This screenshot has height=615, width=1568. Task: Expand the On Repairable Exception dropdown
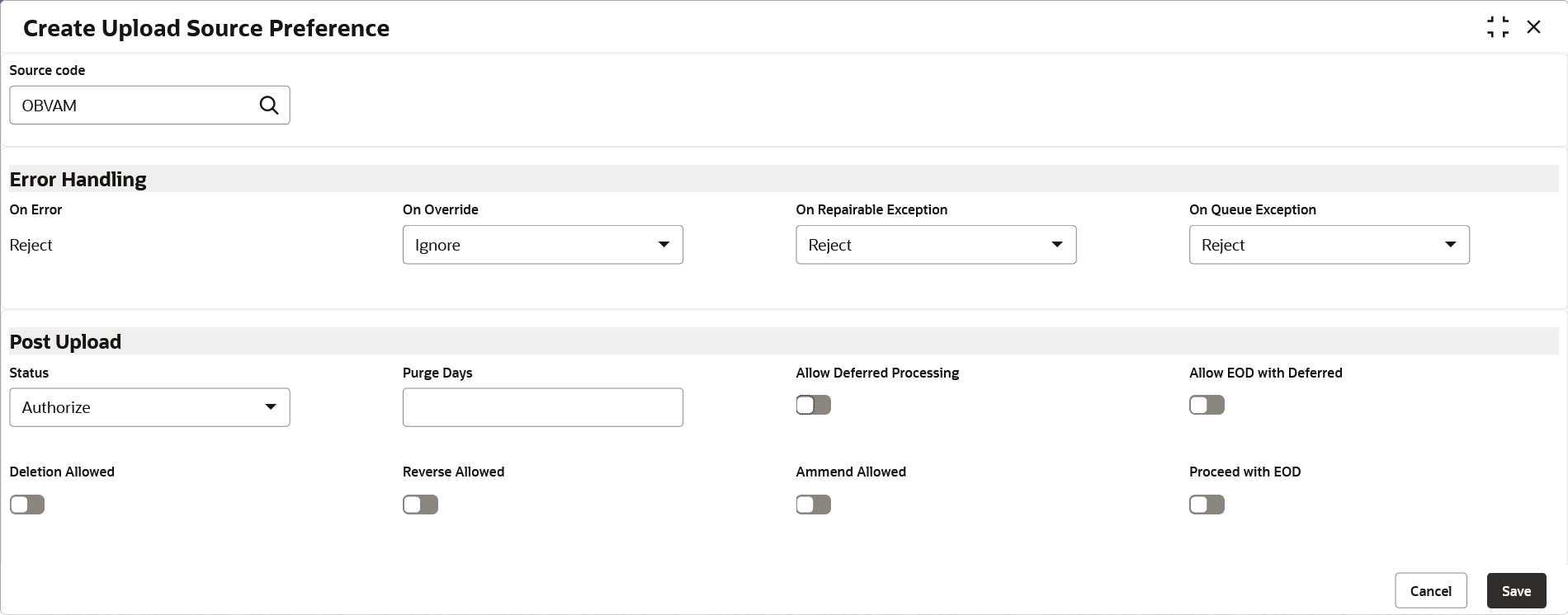pyautogui.click(x=935, y=245)
